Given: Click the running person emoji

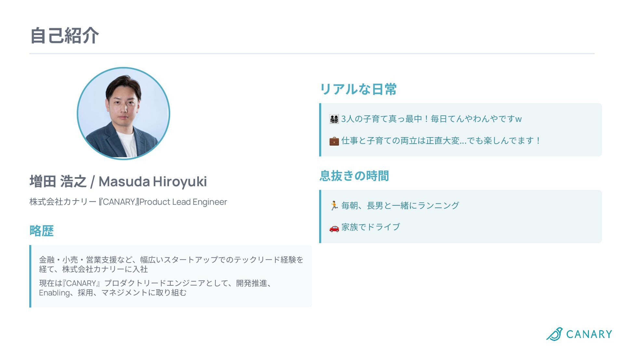Looking at the screenshot, I should pos(334,206).
